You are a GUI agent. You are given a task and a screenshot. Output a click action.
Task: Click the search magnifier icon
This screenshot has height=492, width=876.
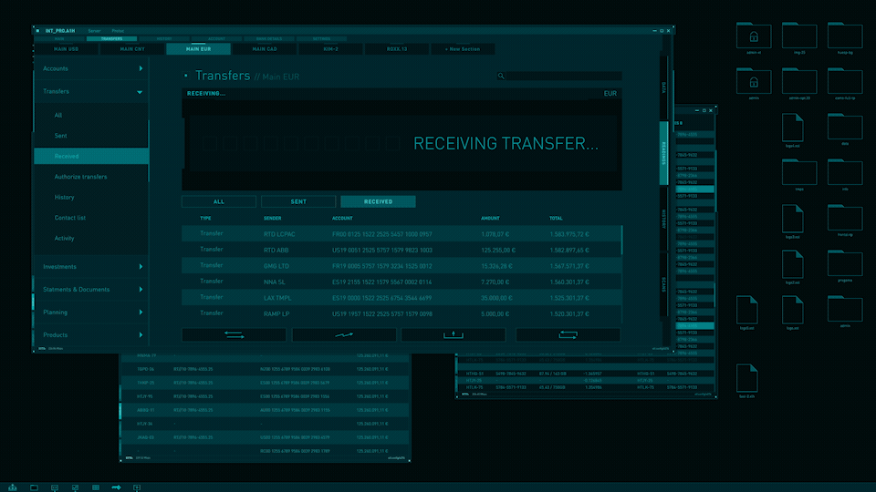tap(501, 76)
